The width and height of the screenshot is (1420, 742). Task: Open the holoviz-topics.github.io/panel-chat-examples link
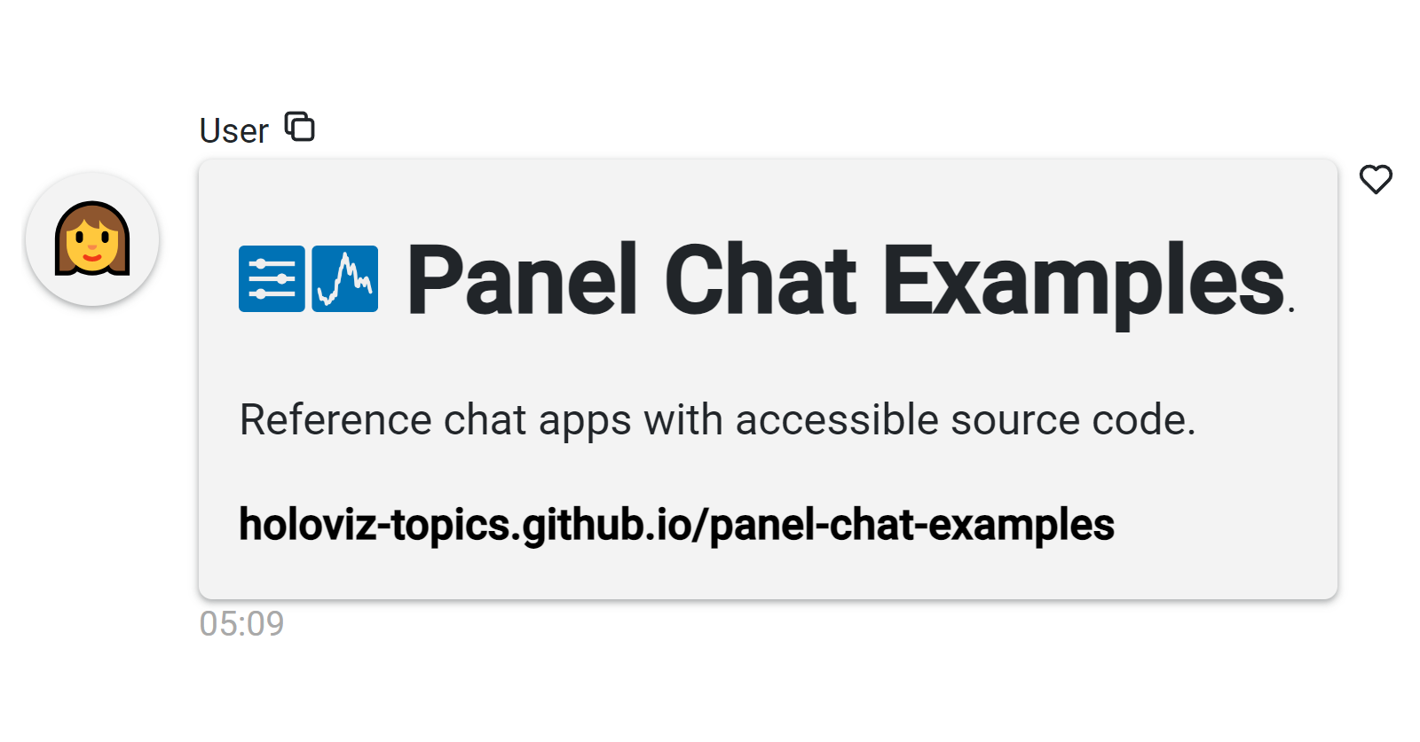(676, 525)
